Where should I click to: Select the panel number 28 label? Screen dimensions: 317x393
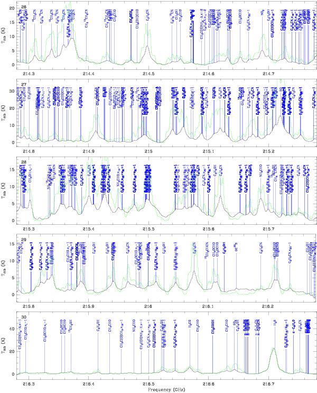(23, 162)
